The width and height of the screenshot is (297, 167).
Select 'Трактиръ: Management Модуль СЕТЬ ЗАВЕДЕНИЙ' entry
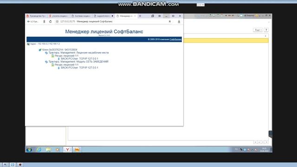pos(78,62)
